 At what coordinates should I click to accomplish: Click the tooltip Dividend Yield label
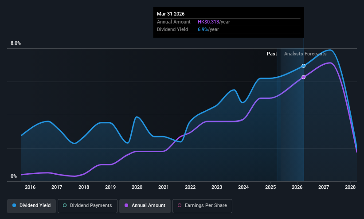tap(172, 30)
